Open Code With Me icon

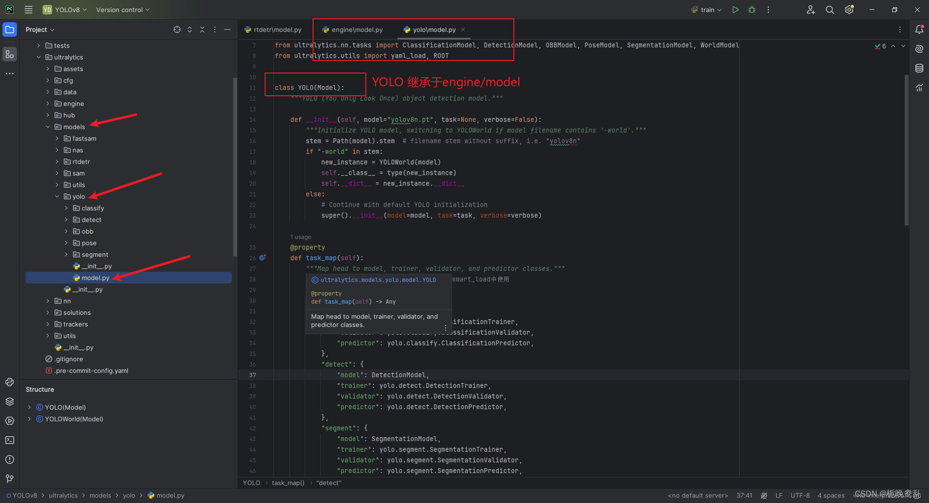[811, 10]
